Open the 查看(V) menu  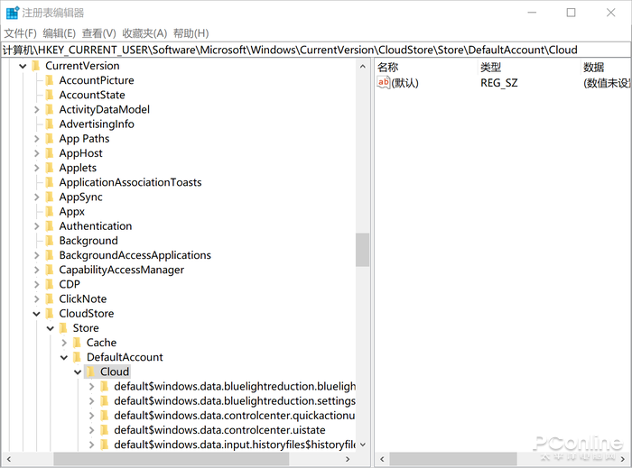(98, 33)
